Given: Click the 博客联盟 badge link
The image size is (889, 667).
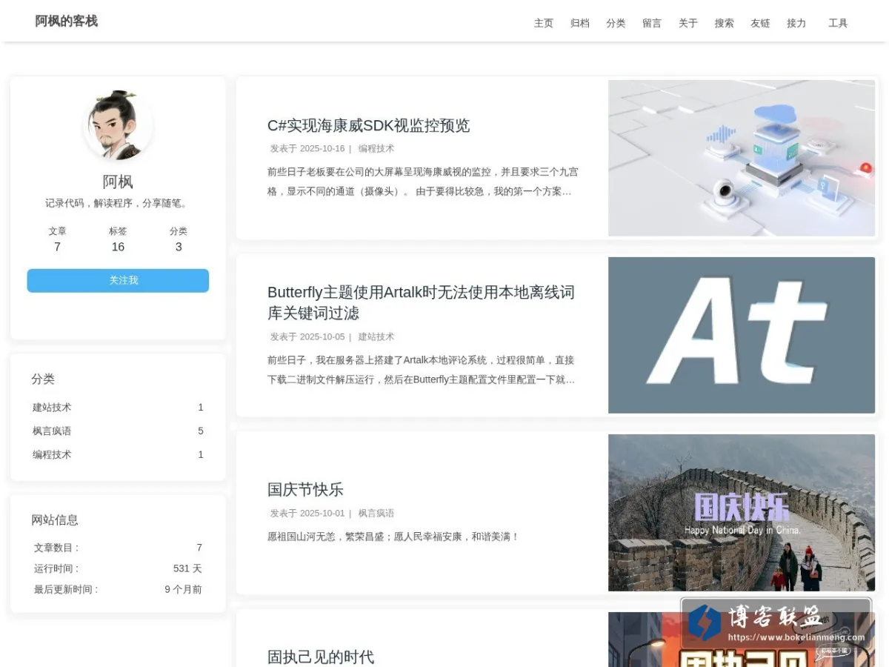Looking at the screenshot, I should tap(776, 623).
